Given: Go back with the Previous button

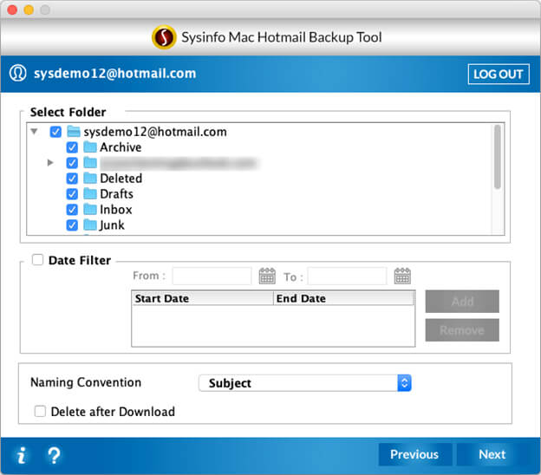Looking at the screenshot, I should (415, 454).
